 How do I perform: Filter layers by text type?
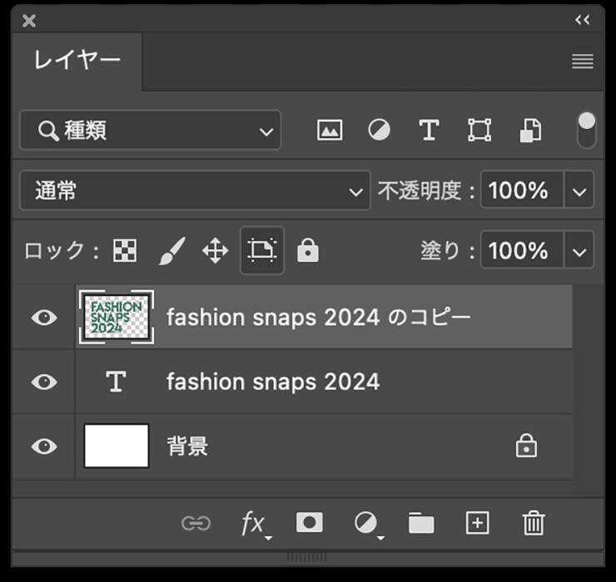click(428, 131)
